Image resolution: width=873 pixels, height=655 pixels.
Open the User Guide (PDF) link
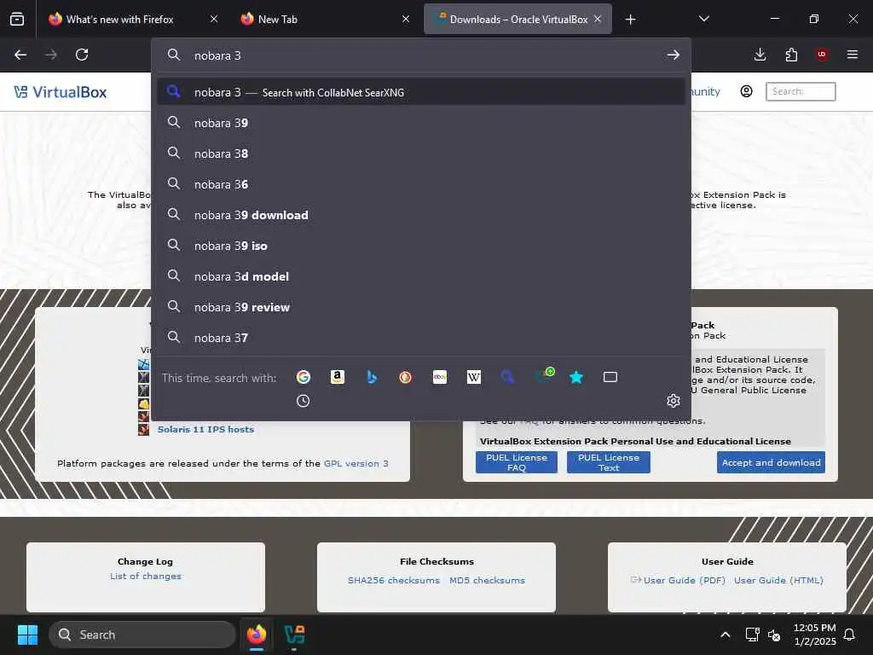point(685,580)
